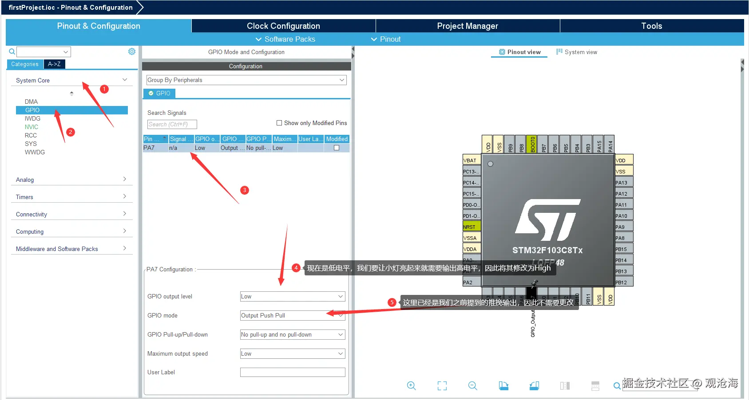
Task: Click the pin search magnifier icon in pinout toolbar
Action: [617, 386]
